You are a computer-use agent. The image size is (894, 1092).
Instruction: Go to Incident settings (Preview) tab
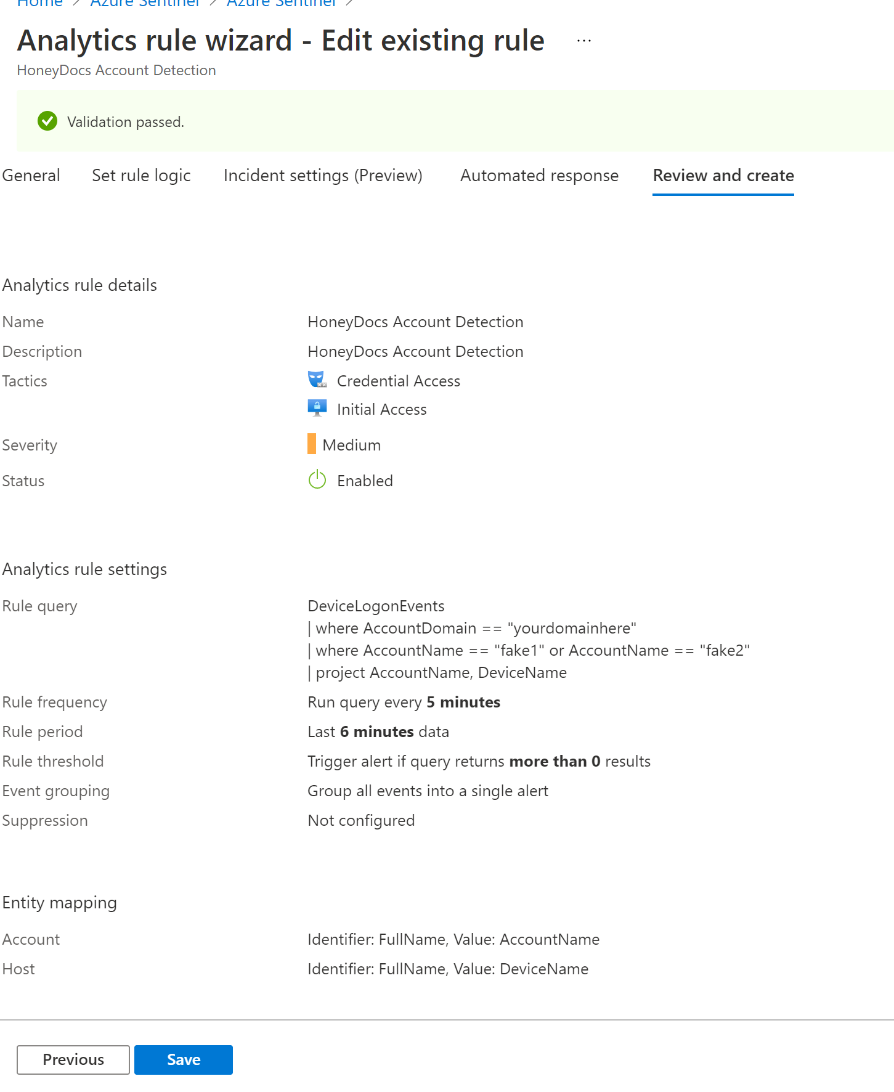323,176
